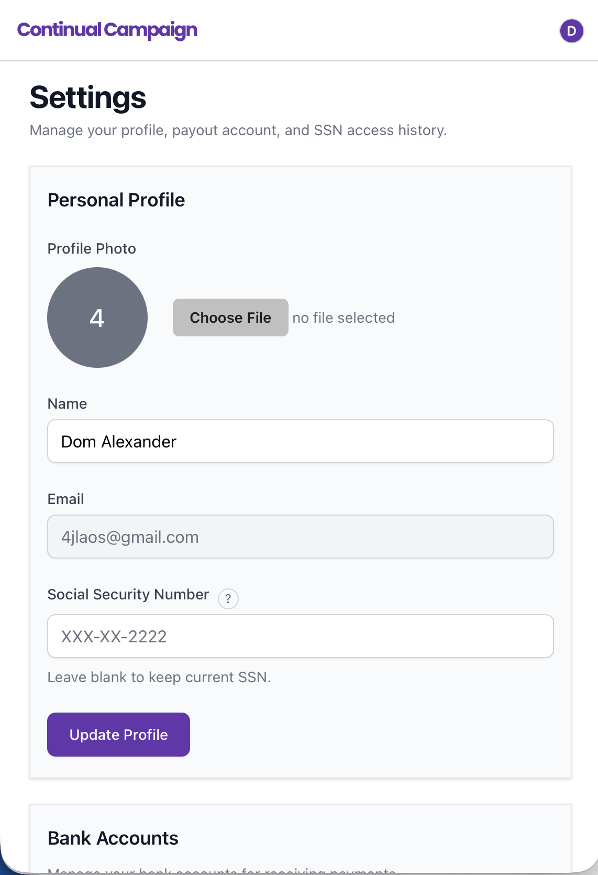Screen dimensions: 598x875
Task: Click the Social Security Number label
Action: [128, 594]
